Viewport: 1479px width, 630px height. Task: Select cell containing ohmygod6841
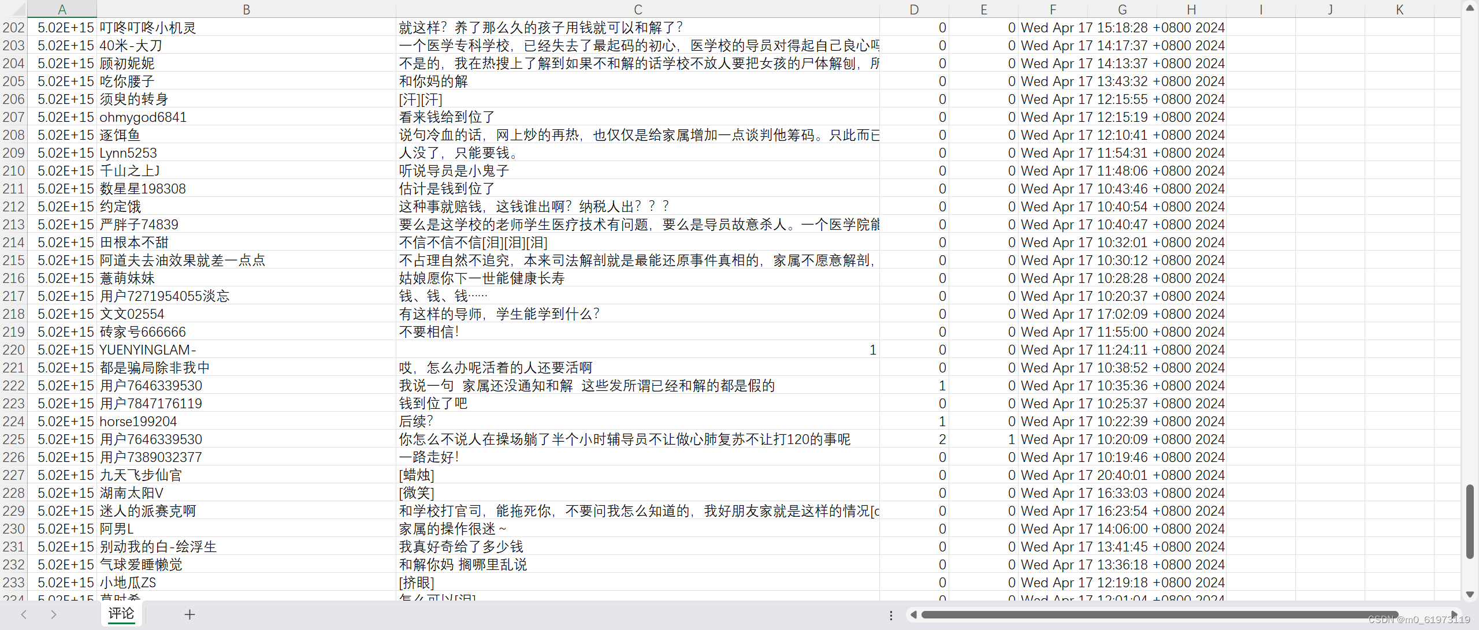(x=246, y=117)
